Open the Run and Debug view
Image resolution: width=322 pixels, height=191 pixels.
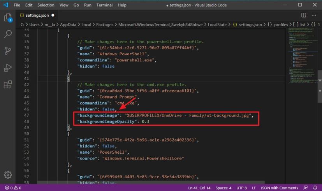pyautogui.click(x=7, y=68)
